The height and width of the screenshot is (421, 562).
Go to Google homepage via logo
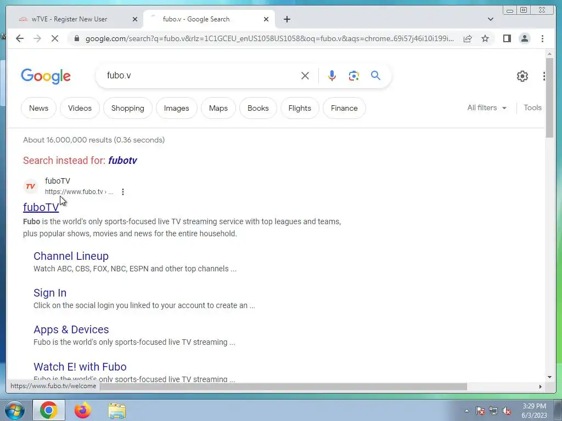pos(46,76)
